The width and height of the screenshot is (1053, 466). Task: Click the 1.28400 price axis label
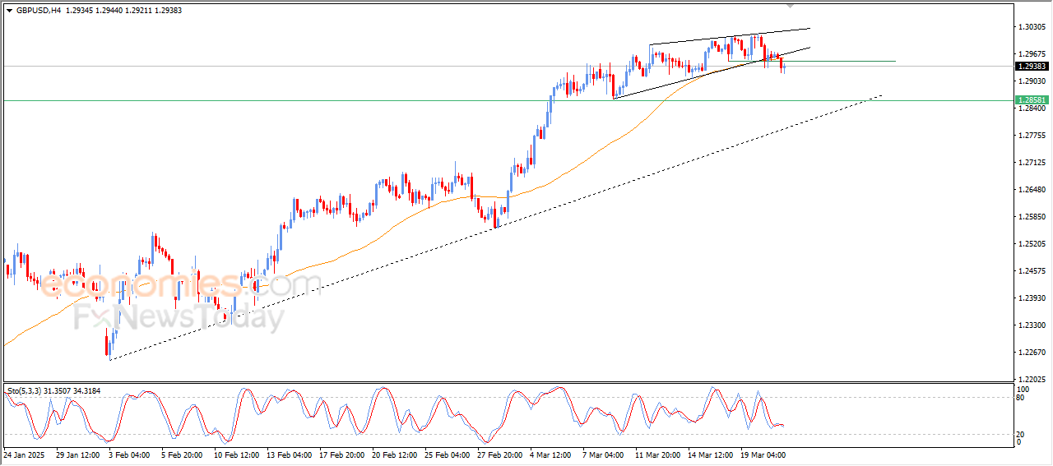(1032, 108)
